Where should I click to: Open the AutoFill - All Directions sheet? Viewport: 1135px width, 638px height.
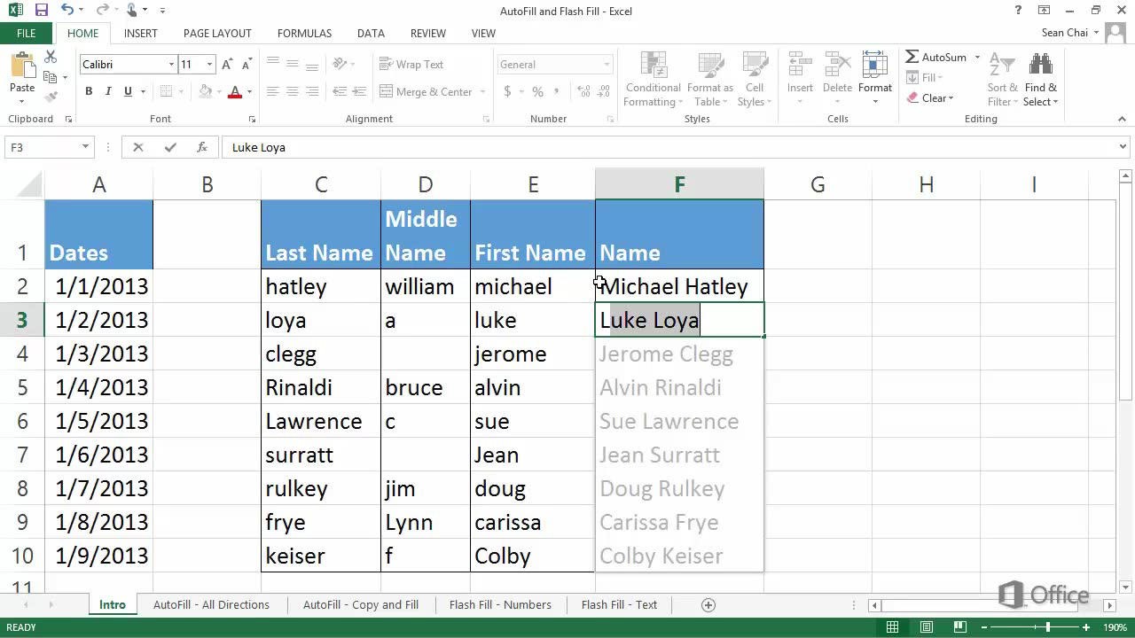211,604
